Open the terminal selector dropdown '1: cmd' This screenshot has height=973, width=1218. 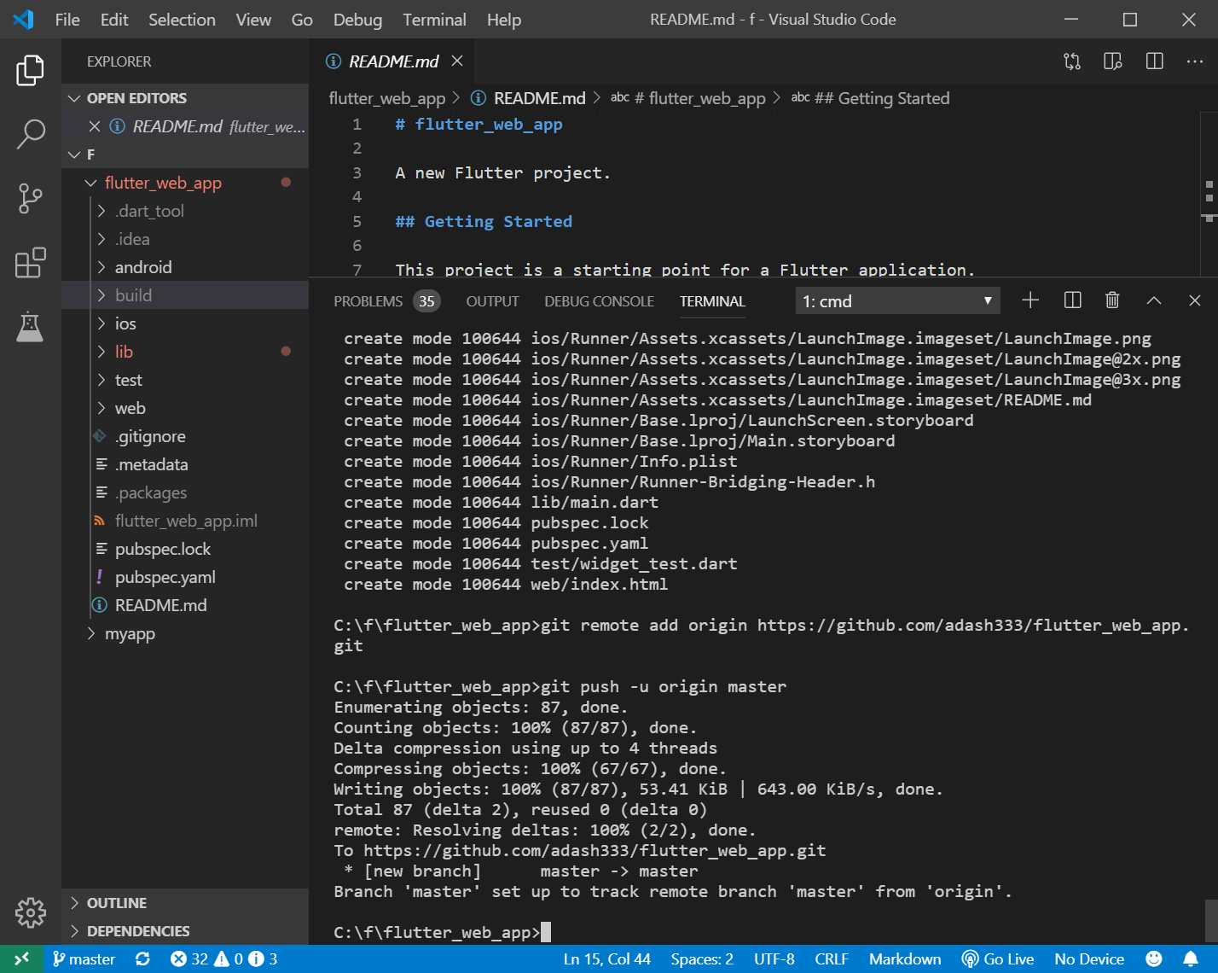[x=896, y=301]
